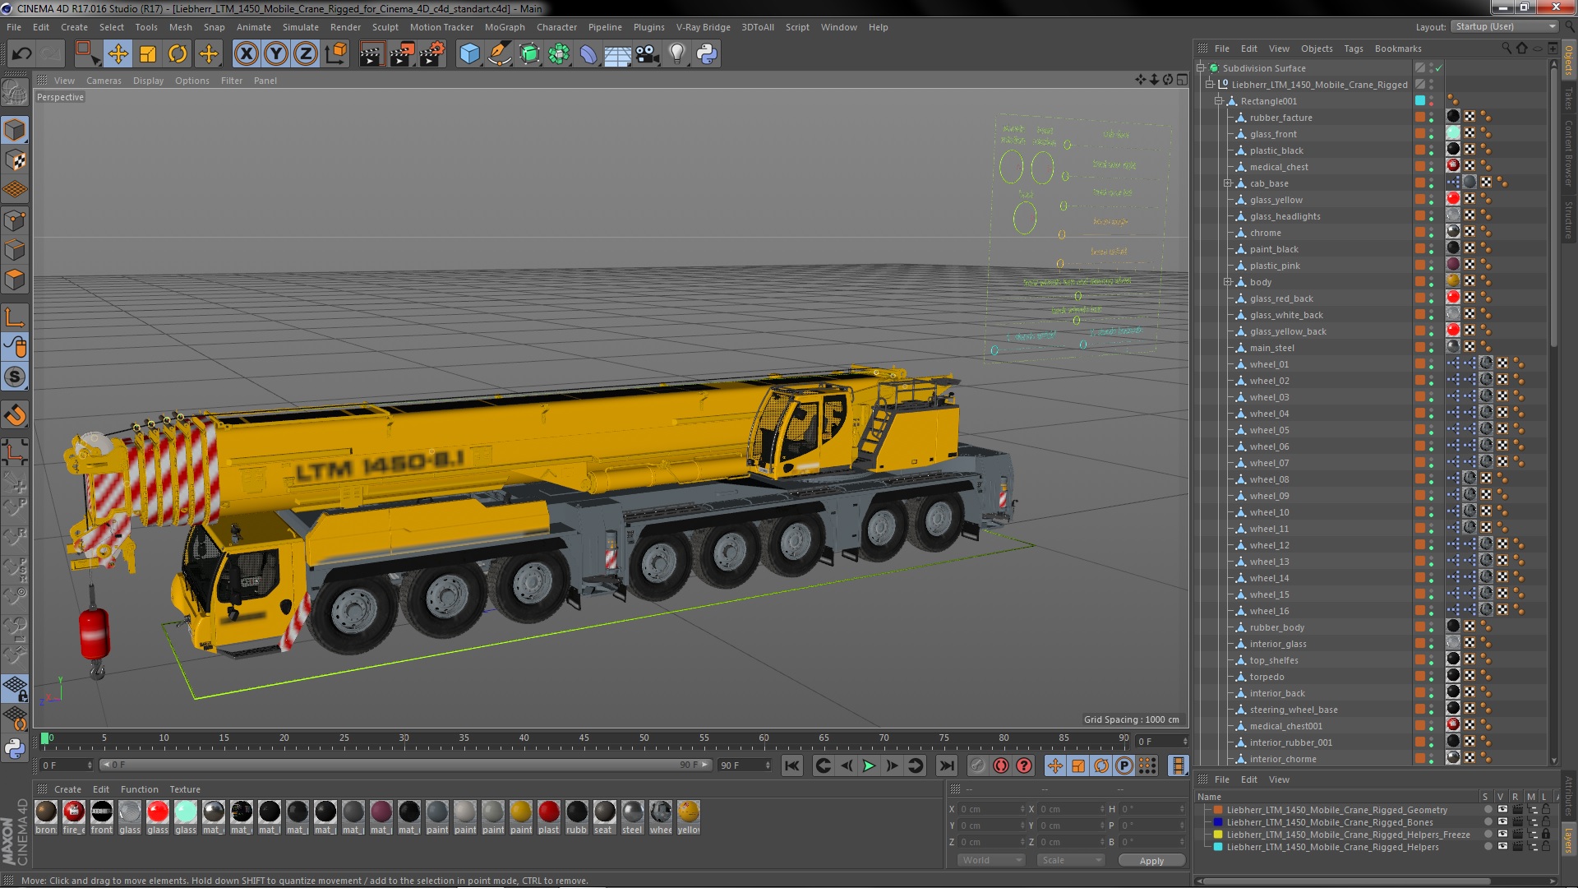
Task: Open the World coordinate dropdown
Action: click(x=991, y=860)
